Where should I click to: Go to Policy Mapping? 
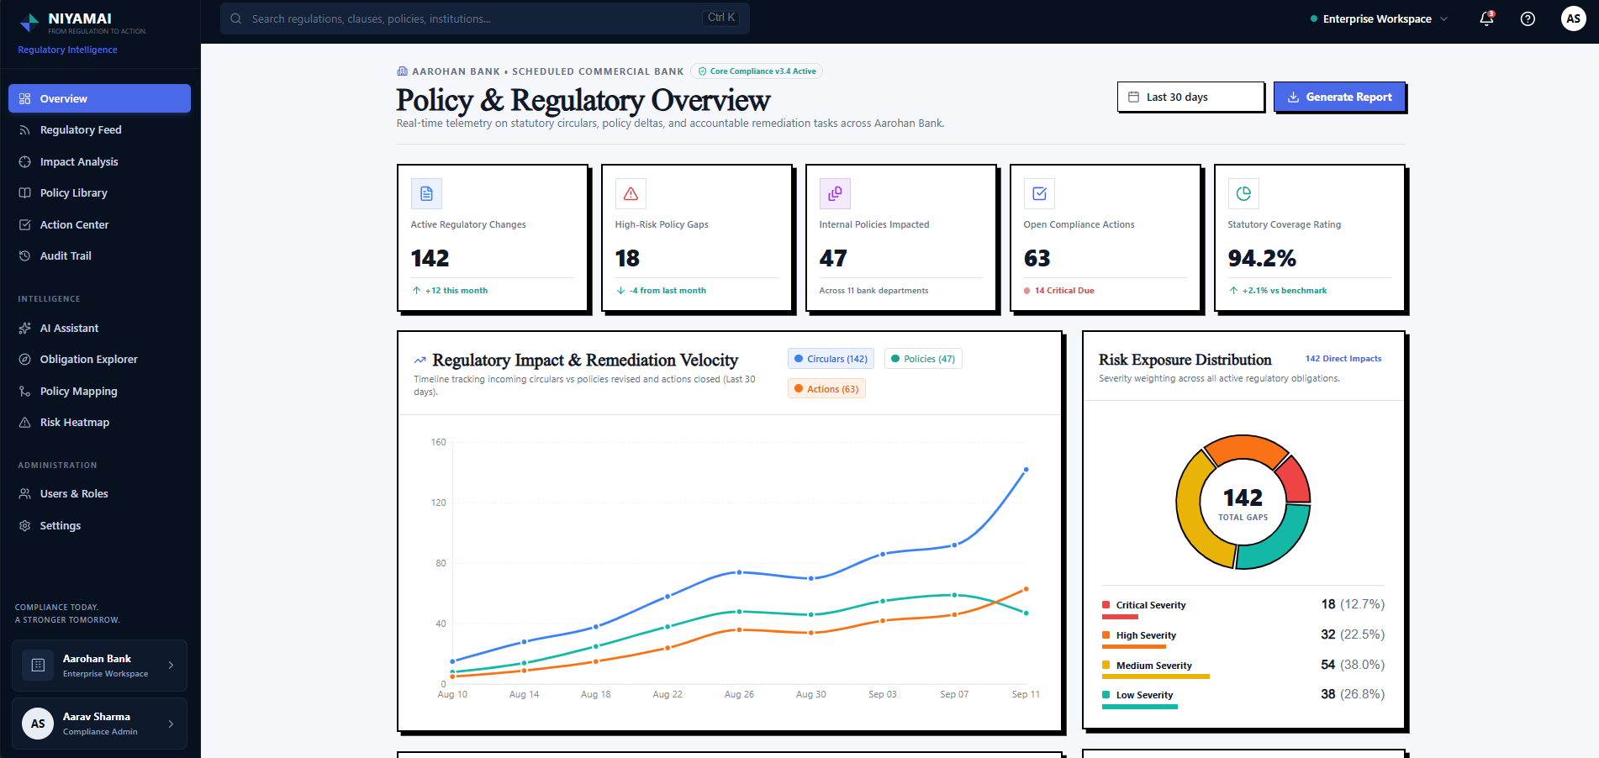pos(99,391)
